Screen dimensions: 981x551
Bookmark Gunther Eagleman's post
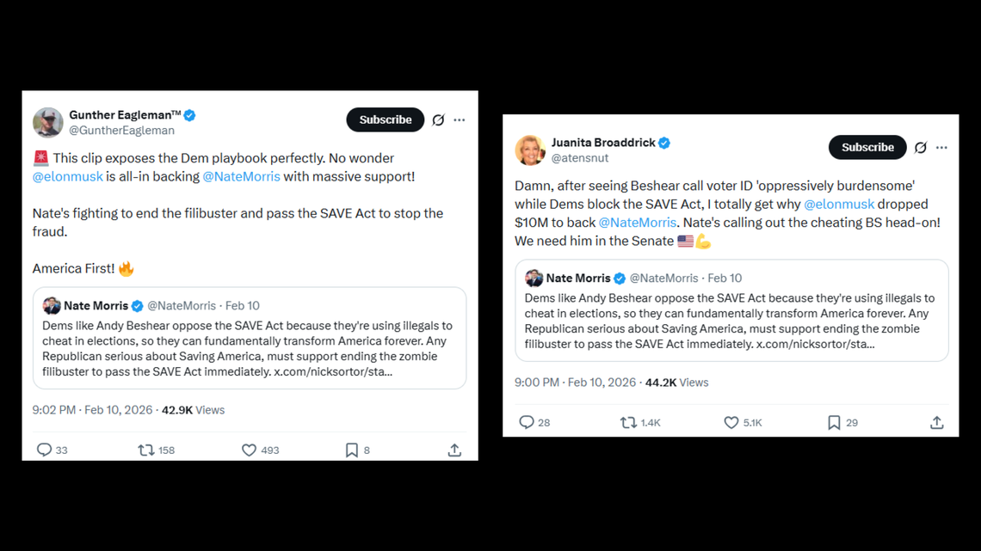tap(351, 450)
